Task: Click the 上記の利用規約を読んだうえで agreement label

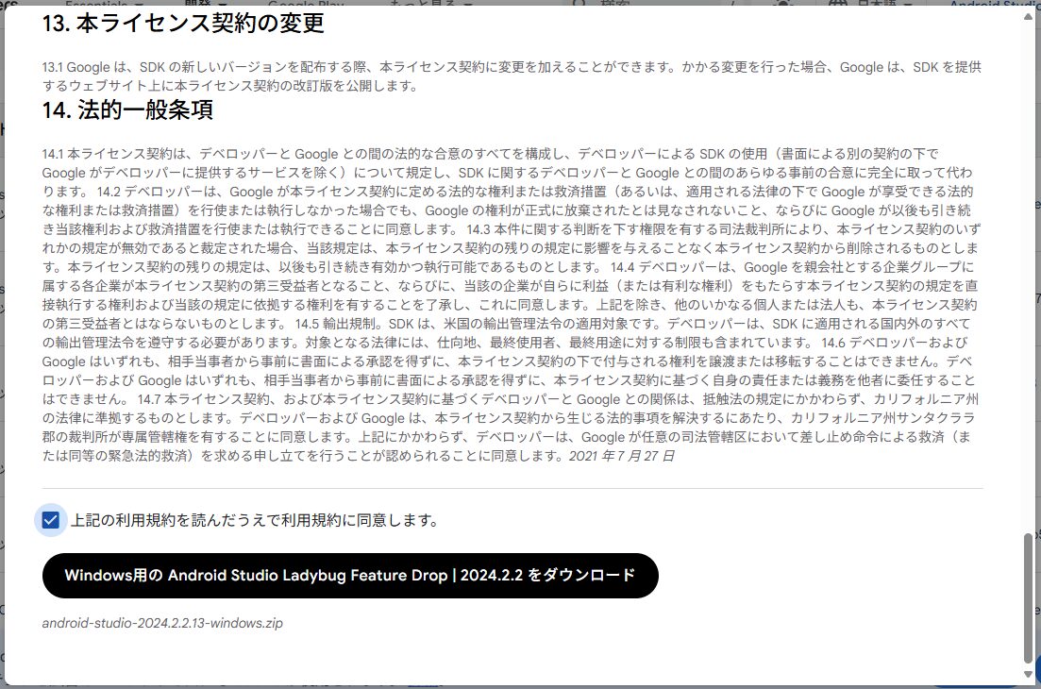Action: coord(255,520)
